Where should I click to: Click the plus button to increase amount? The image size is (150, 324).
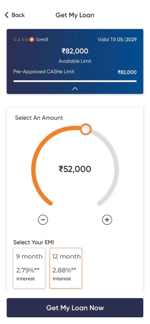click(107, 220)
